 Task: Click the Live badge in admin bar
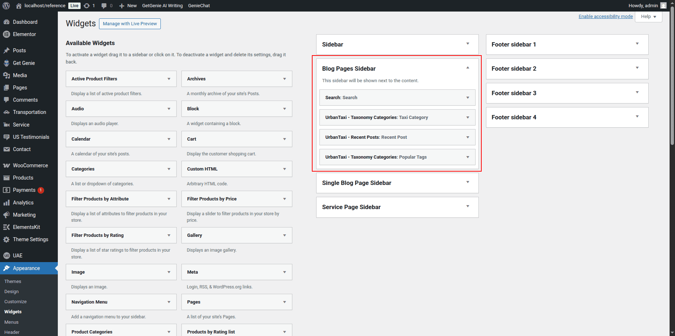[x=74, y=6]
